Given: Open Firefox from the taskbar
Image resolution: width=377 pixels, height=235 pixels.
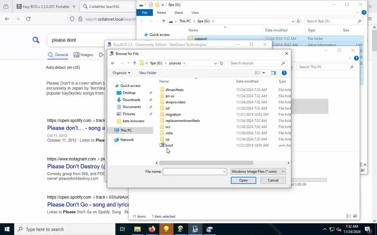Looking at the screenshot, I should pos(152,229).
